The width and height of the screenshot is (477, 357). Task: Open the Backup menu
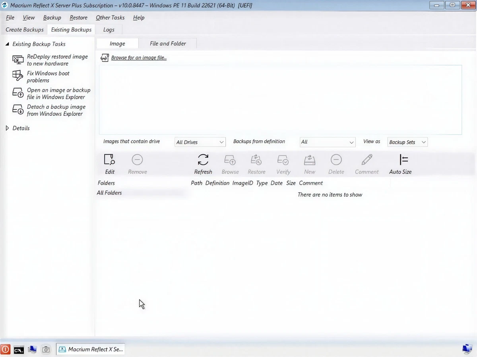(x=52, y=17)
